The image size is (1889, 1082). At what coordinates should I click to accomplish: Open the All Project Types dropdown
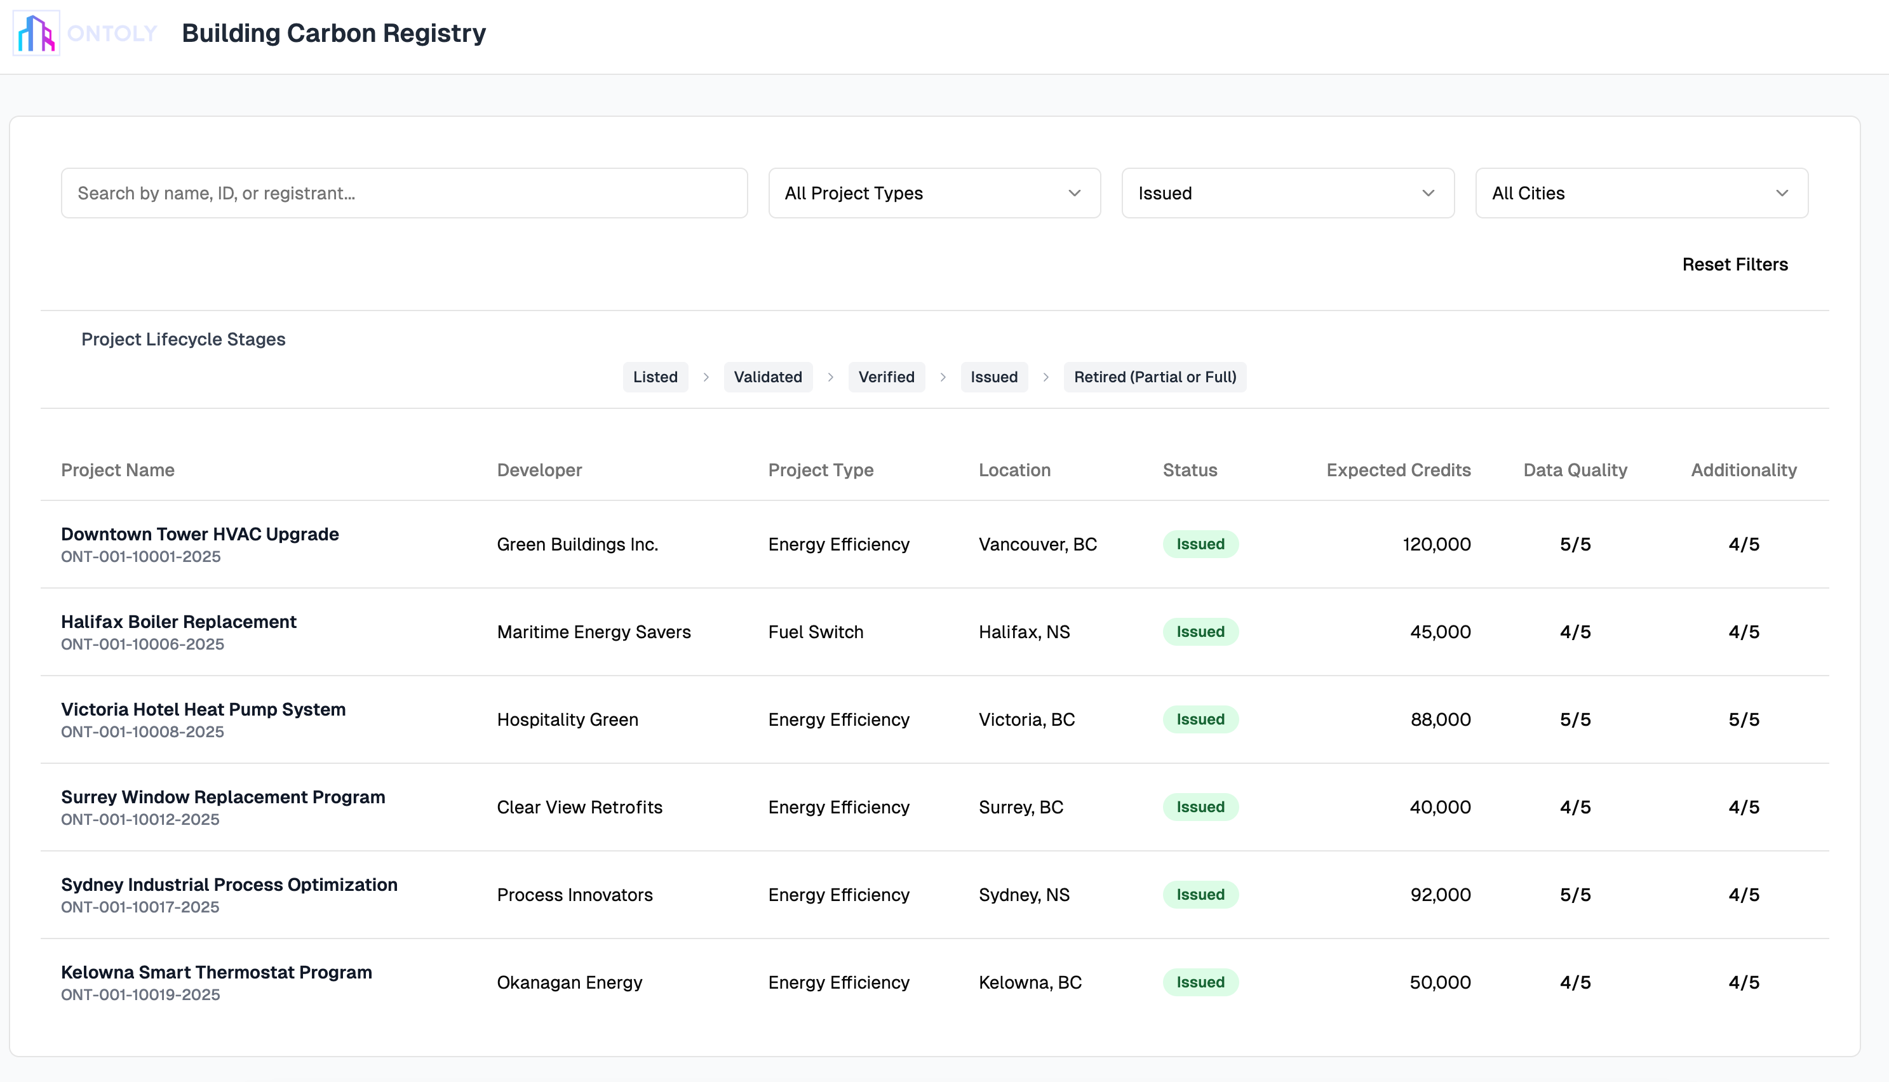click(x=933, y=193)
